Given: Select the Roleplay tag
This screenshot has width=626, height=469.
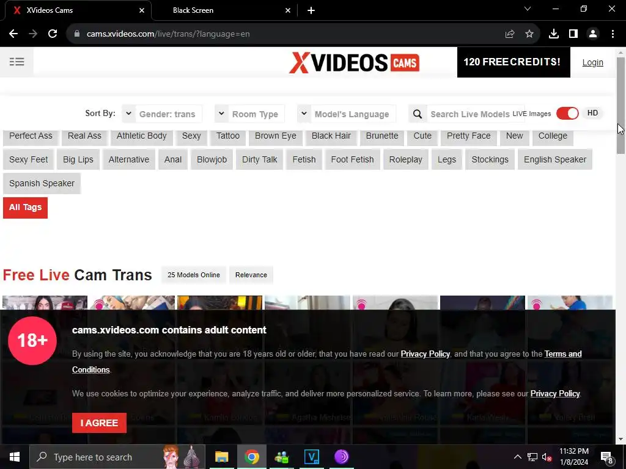Looking at the screenshot, I should [406, 159].
